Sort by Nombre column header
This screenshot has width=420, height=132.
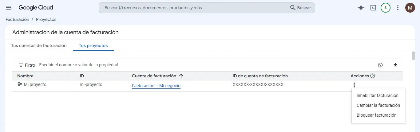tap(25, 76)
